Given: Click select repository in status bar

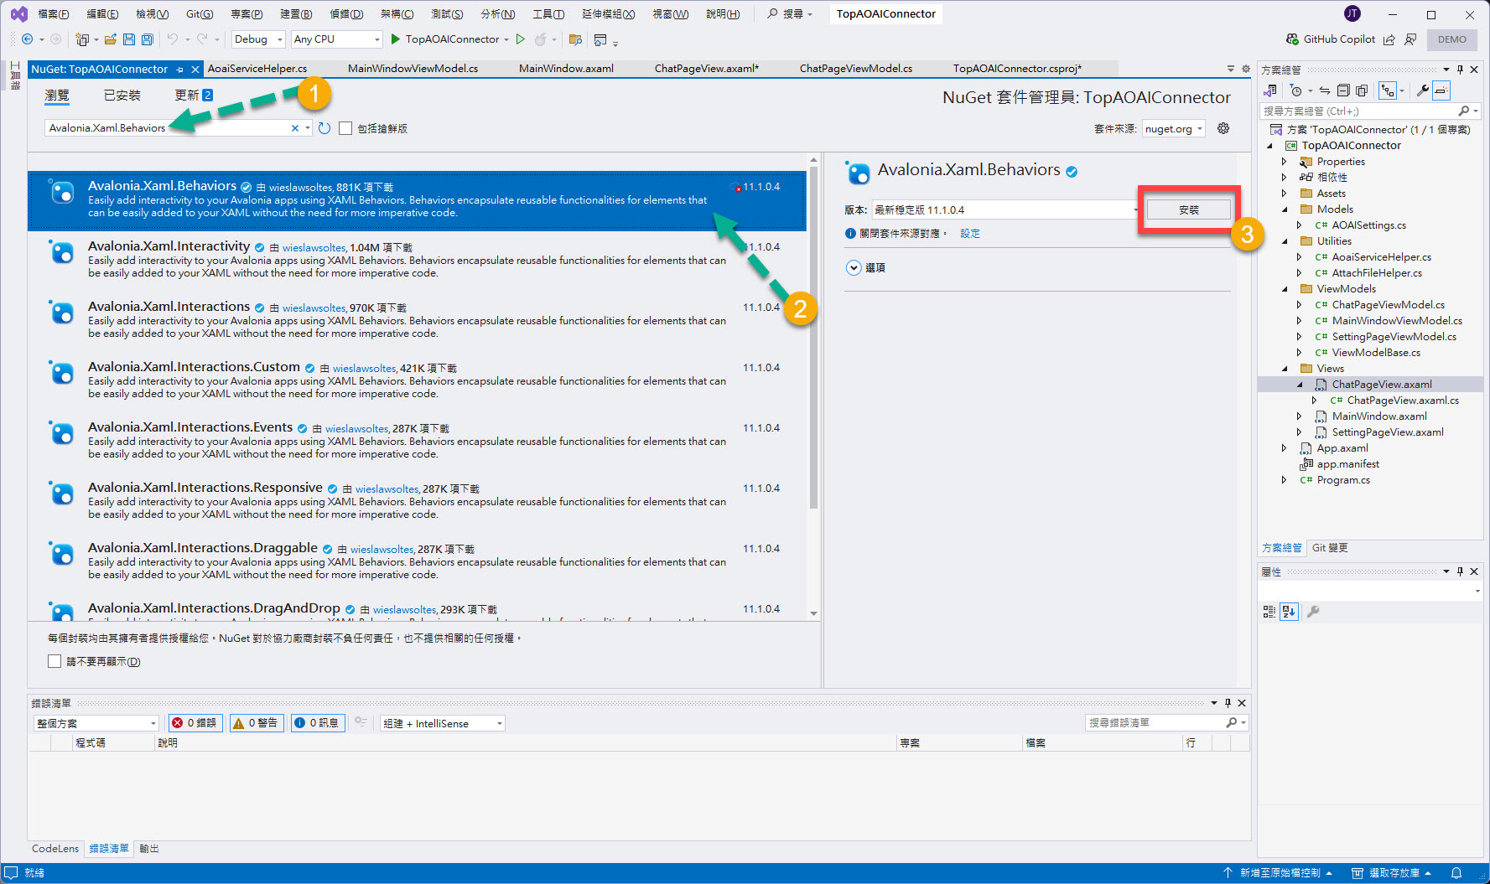Looking at the screenshot, I should (1394, 873).
